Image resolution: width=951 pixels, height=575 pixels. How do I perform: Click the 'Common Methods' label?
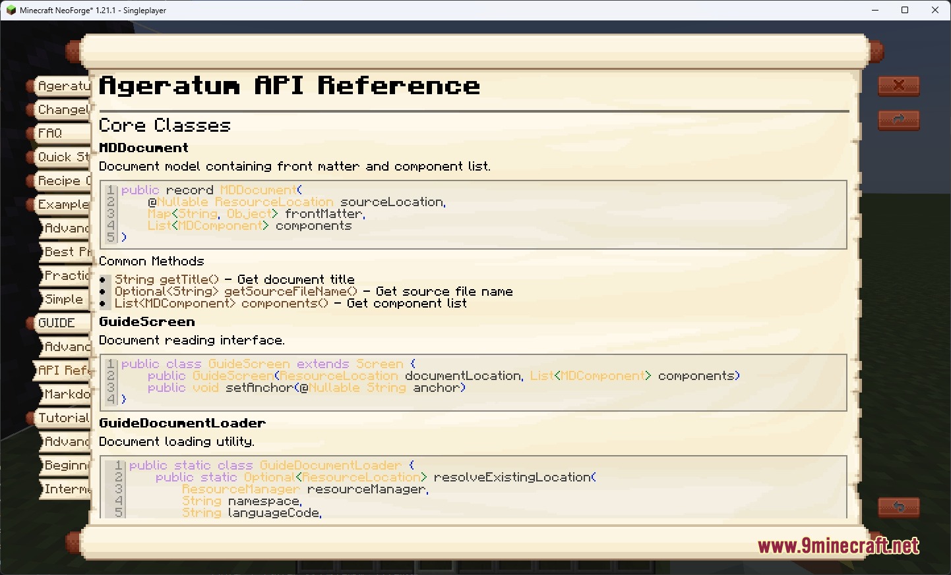pos(152,261)
